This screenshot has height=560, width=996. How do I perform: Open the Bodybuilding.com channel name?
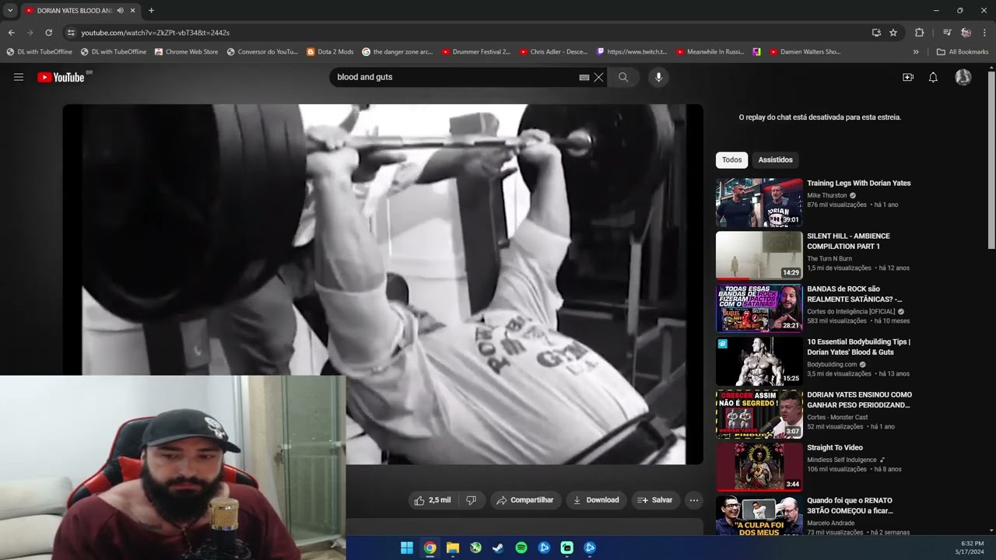click(832, 364)
